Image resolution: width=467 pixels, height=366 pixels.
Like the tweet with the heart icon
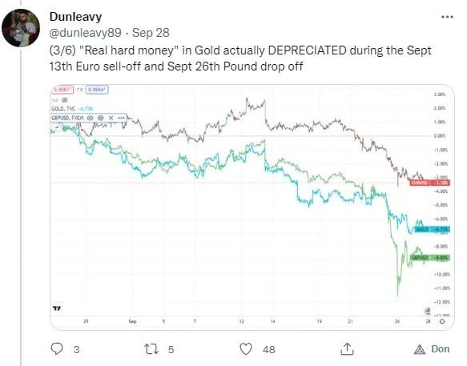coord(246,349)
